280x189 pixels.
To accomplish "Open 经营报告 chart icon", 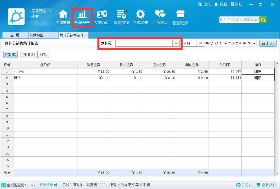I will pos(82,17).
